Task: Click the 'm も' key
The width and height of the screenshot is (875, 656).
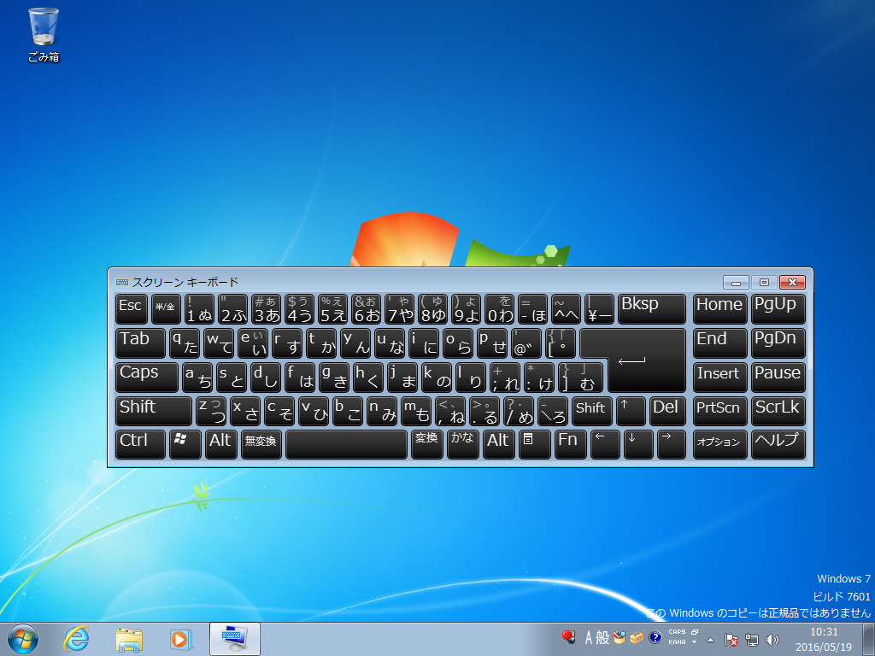Action: tap(416, 411)
